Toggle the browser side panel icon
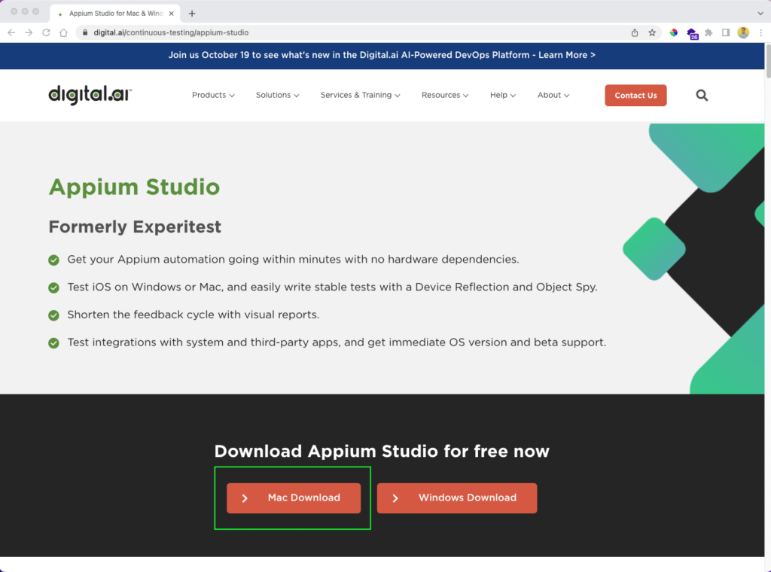The image size is (771, 572). click(x=726, y=32)
